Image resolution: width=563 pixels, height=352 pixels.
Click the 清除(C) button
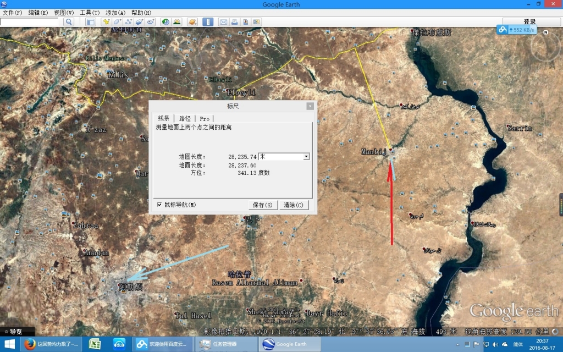[294, 205]
